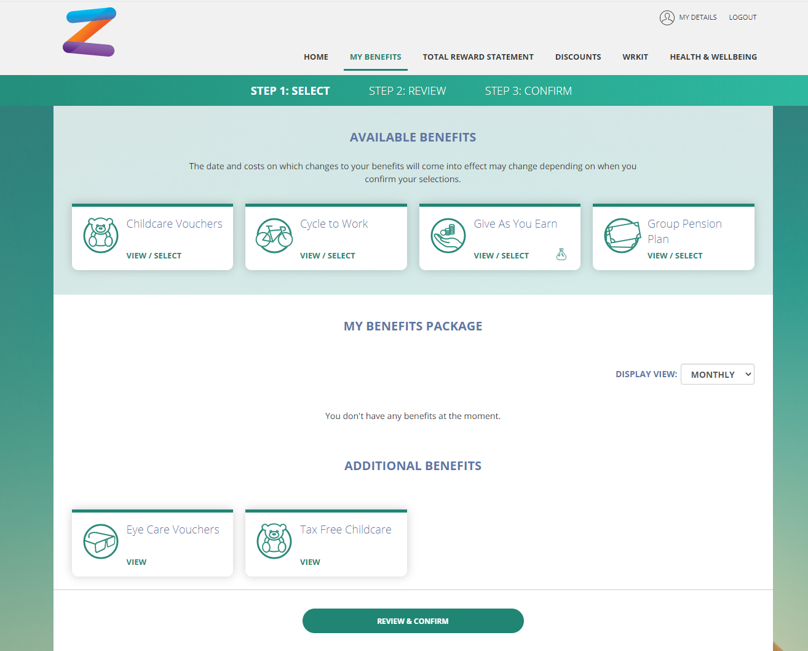Viewport: 808px width, 651px height.
Task: Click View under Eye Care Vouchers
Action: (x=137, y=562)
